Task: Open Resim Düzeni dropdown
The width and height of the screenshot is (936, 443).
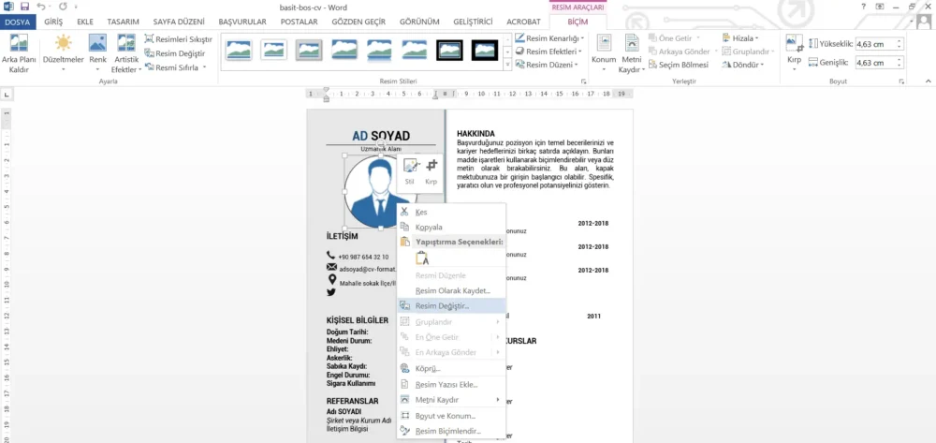Action: [x=546, y=65]
